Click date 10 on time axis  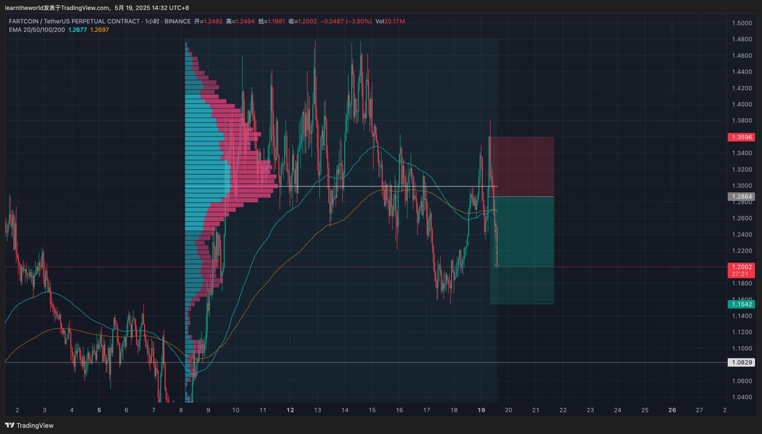236,410
